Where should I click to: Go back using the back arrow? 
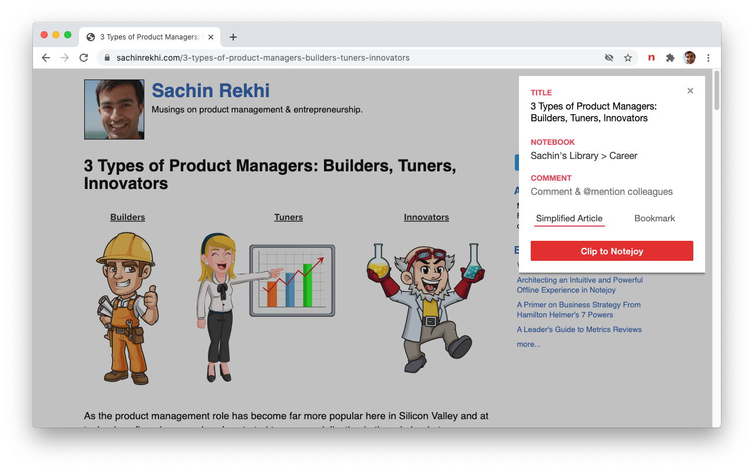point(46,58)
